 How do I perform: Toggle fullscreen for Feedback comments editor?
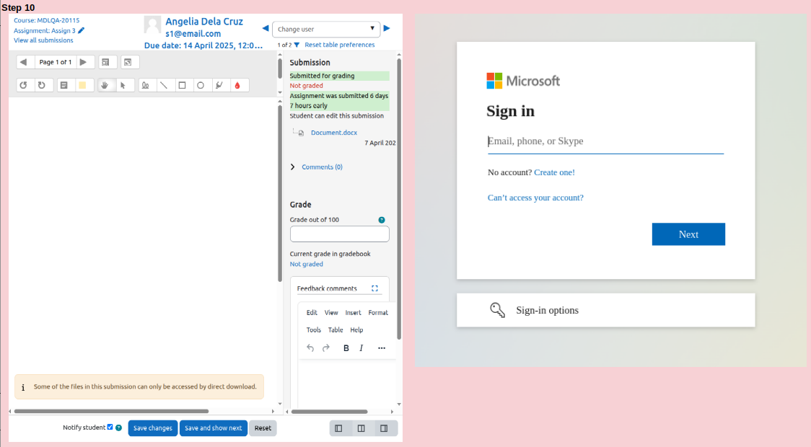tap(374, 288)
